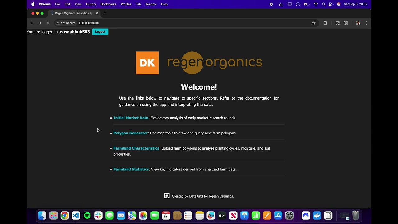Open Visual Studio Code from the dock
The width and height of the screenshot is (398, 224).
coord(76,215)
